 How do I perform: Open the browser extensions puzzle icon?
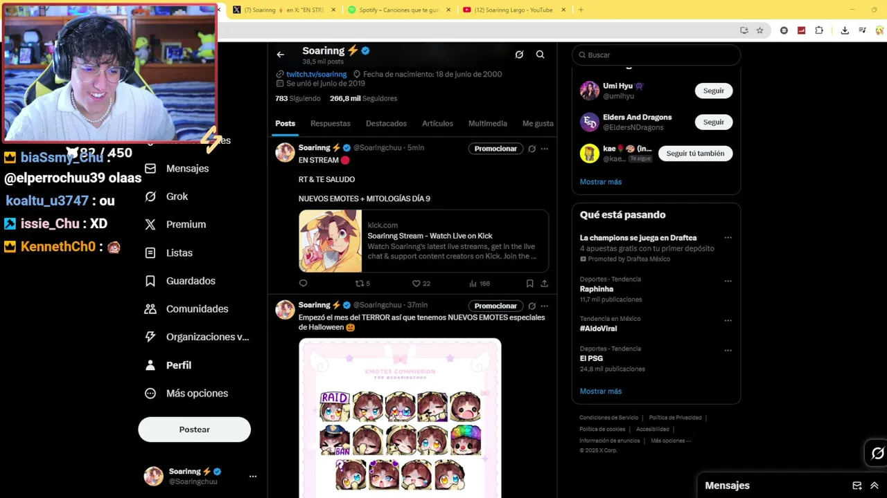tap(819, 30)
